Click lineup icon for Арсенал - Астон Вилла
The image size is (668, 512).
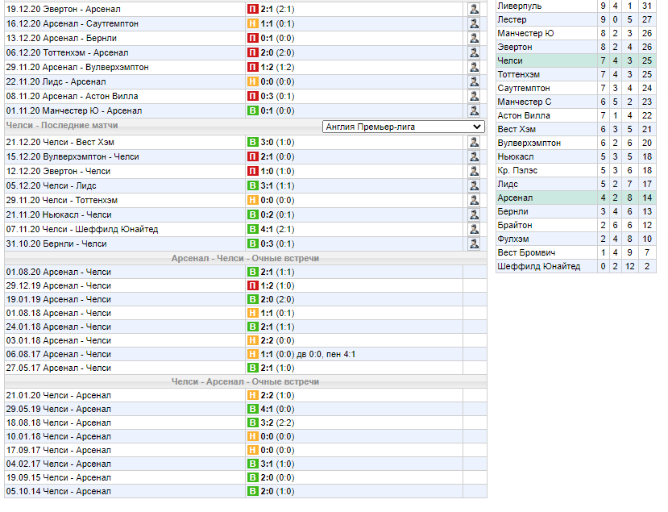point(474,96)
